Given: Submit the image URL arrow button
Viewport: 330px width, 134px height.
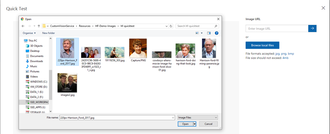Looking at the screenshot, I should coord(312,29).
